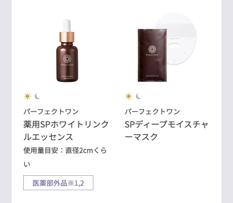Click the moon icon under the essence bottle

point(37,96)
